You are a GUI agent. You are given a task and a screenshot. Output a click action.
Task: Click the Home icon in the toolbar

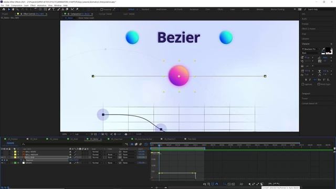(4, 9)
